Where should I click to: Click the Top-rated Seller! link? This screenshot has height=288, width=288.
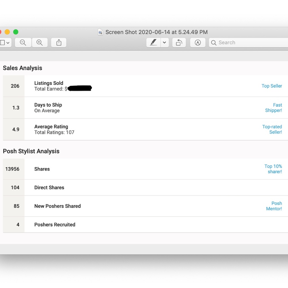pyautogui.click(x=272, y=129)
